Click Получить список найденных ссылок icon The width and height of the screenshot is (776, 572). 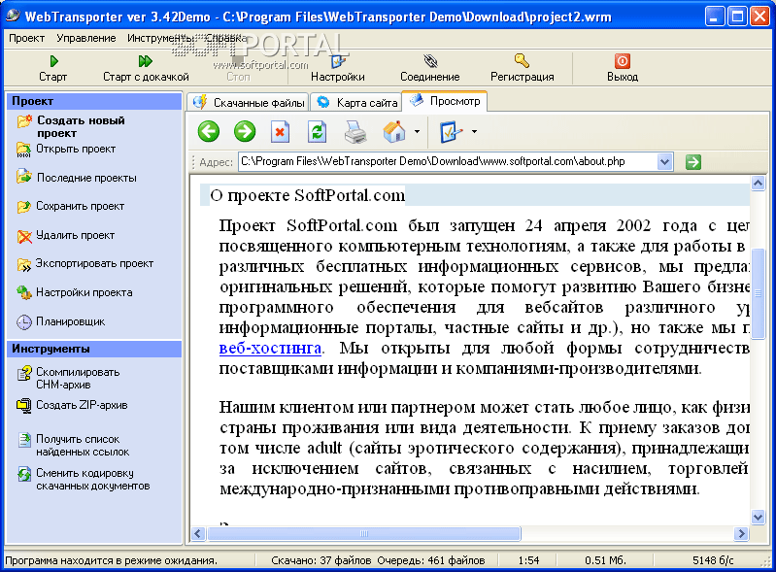tap(24, 439)
